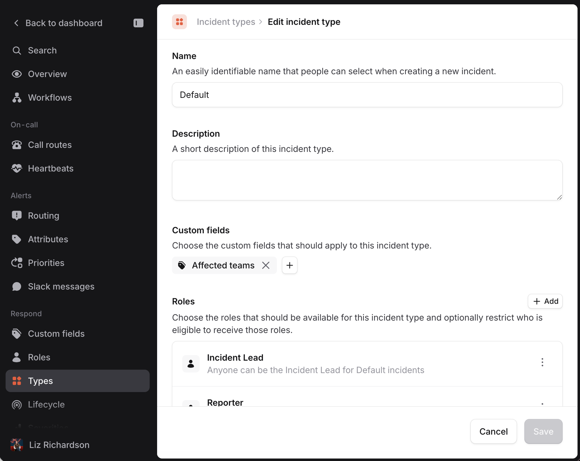Viewport: 580px width, 461px height.
Task: Click the sidebar Roles person icon
Action: point(17,357)
